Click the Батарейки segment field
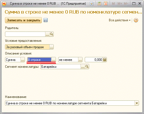This screenshot has width=144, height=114. 61,66
